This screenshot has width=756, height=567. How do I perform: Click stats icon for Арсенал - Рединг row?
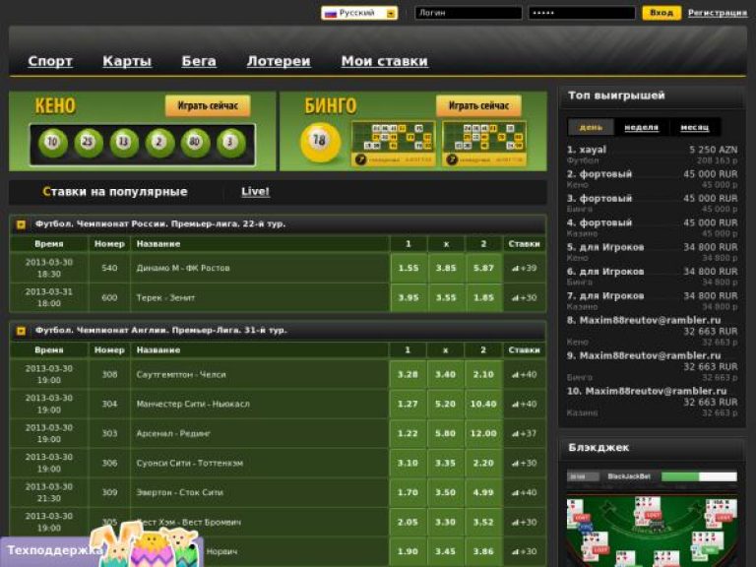tap(515, 433)
